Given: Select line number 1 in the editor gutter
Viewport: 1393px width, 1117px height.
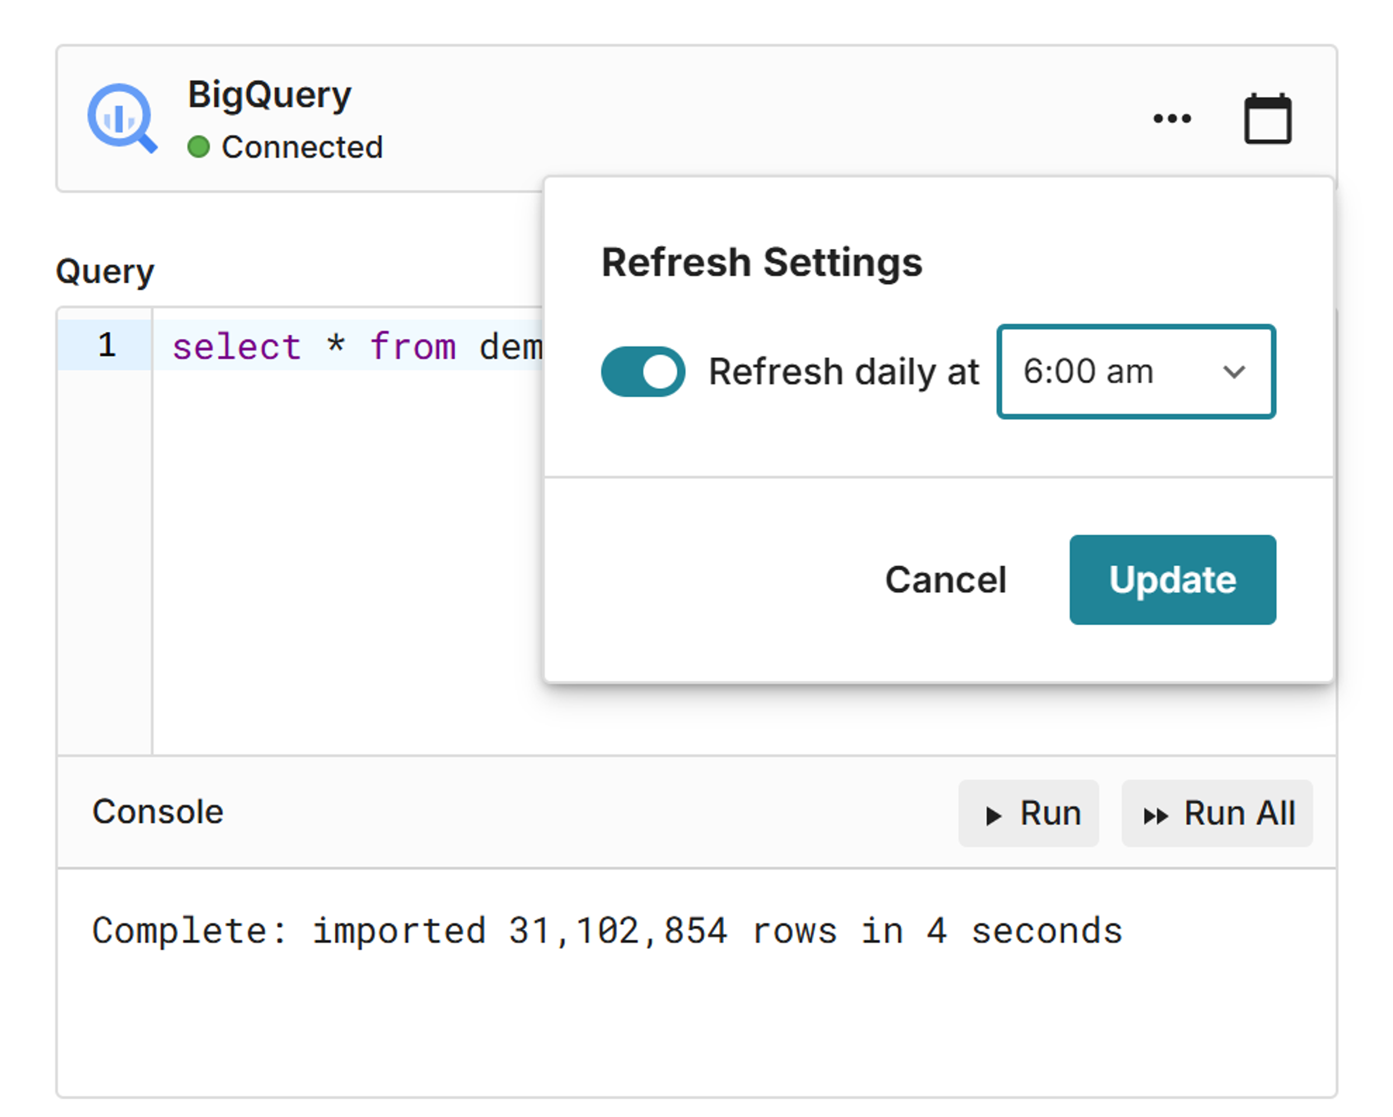Looking at the screenshot, I should click(x=107, y=345).
